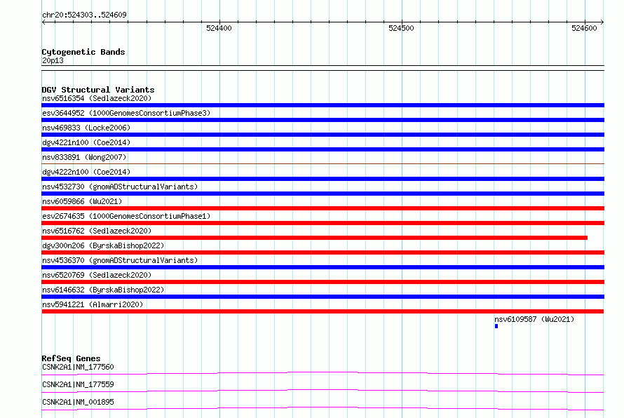This screenshot has width=624, height=418.
Task: Click nsv4536370 (gnomADStructuralVariants) label
Action: (120, 260)
